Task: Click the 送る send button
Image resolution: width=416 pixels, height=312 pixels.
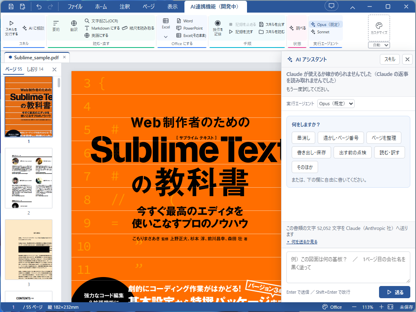Action: (x=394, y=292)
